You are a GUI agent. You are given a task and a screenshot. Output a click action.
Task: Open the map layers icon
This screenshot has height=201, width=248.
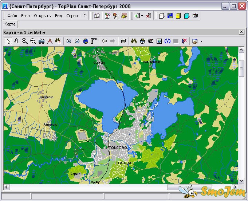(123, 41)
